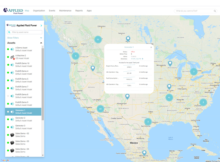Open the Organization menu
The image size is (220, 162).
[39, 11]
